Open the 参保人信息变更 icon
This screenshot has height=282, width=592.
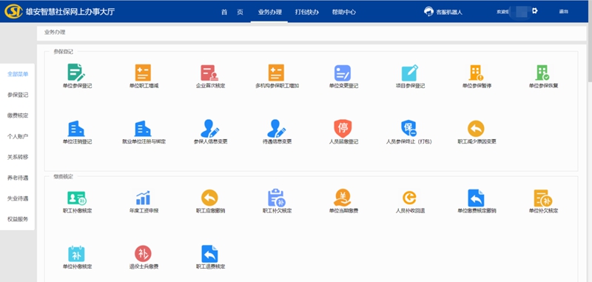210,129
